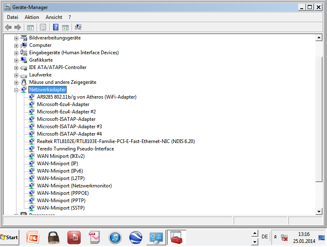Select the first Microsoft-6zu4-Adapter entry
Viewport: 327px width, 247px height.
click(63, 104)
